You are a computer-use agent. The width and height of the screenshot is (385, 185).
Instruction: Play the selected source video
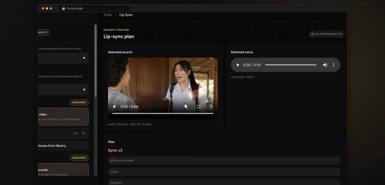114,107
